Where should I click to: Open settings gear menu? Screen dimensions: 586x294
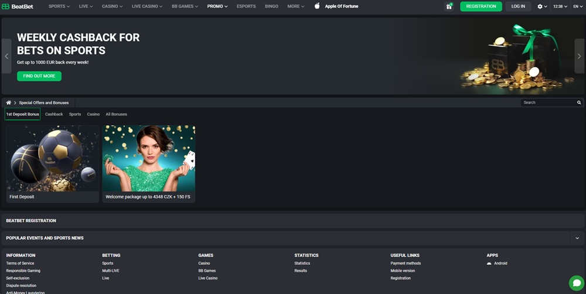coord(542,6)
